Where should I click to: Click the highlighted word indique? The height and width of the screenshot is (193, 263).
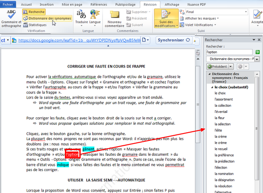[x=63, y=165]
